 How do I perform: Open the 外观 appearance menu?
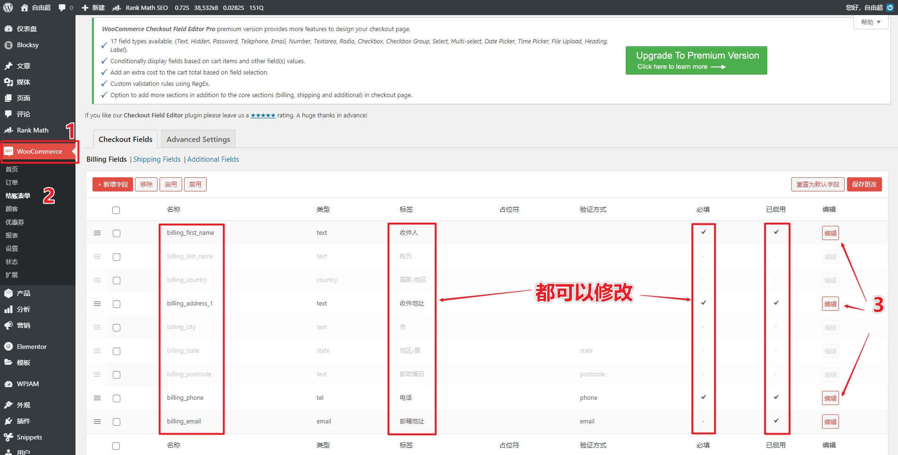click(x=24, y=405)
